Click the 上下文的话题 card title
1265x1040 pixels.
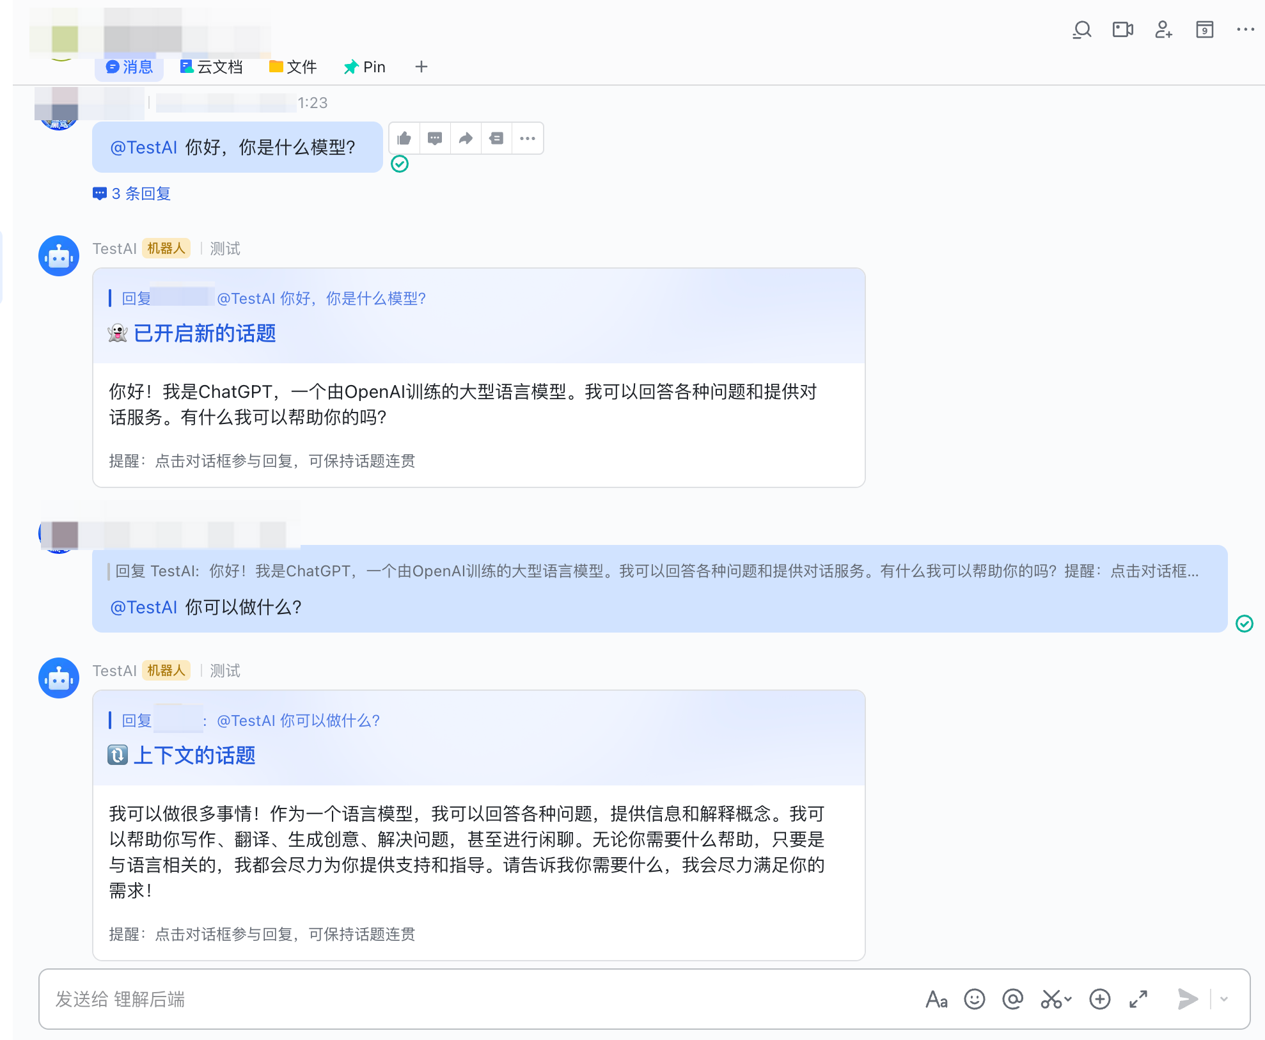tap(194, 755)
